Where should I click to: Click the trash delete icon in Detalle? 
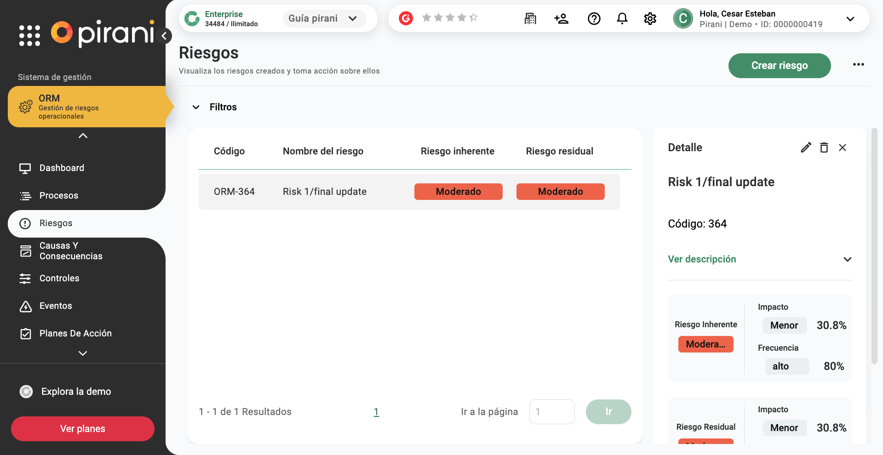[x=824, y=148]
